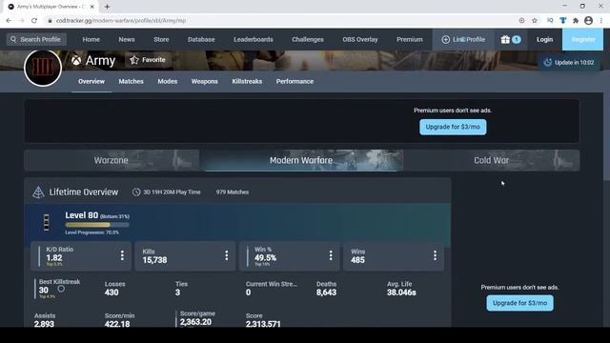Select the Warzone game tab
Image resolution: width=610 pixels, height=343 pixels.
coord(112,160)
